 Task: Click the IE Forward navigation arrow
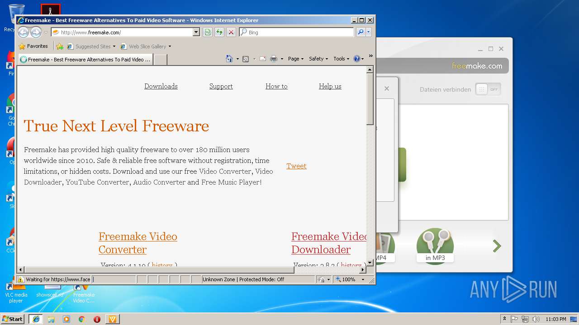click(36, 32)
